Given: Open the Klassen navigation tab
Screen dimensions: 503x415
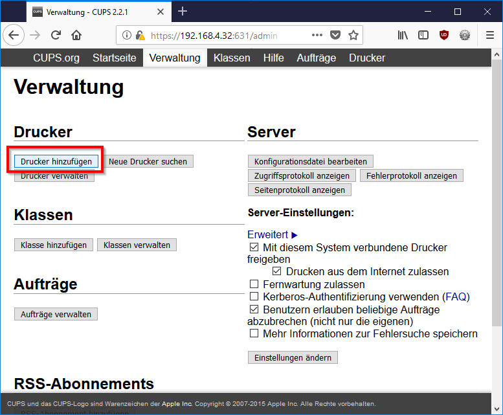Looking at the screenshot, I should coord(232,58).
